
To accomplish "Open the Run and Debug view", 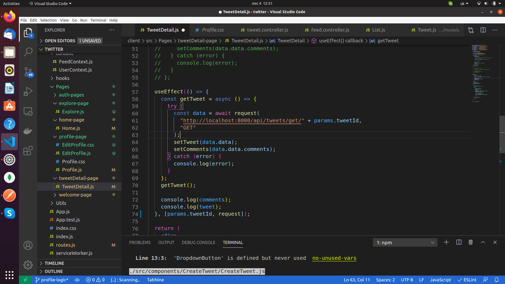I will click(x=28, y=91).
